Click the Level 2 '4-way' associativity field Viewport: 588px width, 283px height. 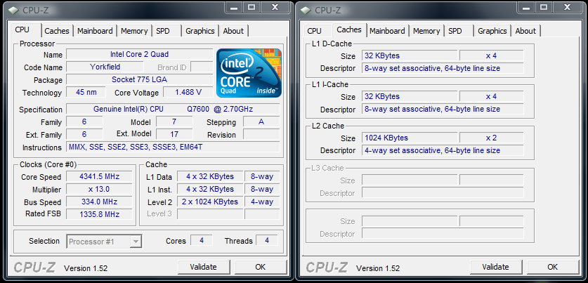coord(262,202)
